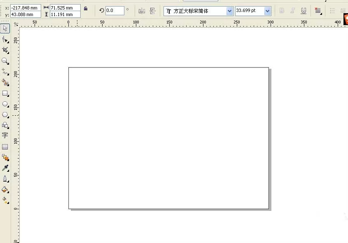Select the Freehand drawing tool
This screenshot has height=243, width=348.
pos(5,72)
